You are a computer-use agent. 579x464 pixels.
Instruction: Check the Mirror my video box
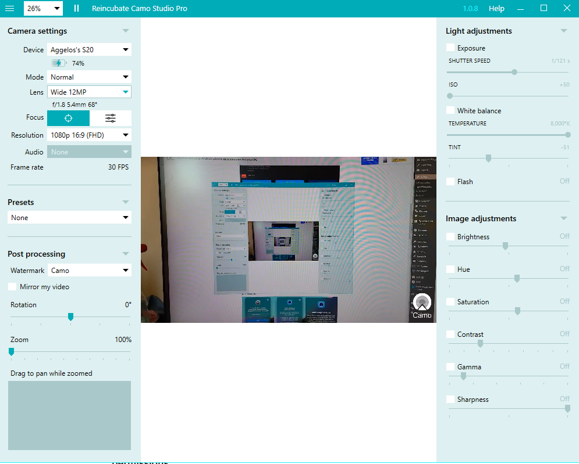click(12, 287)
